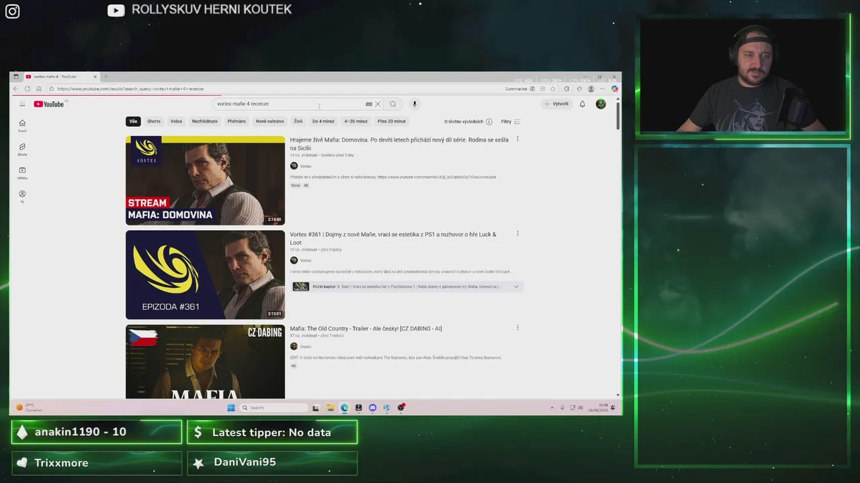860x483 pixels.
Task: Expand the chapters list under Vortex #361
Action: [x=516, y=286]
